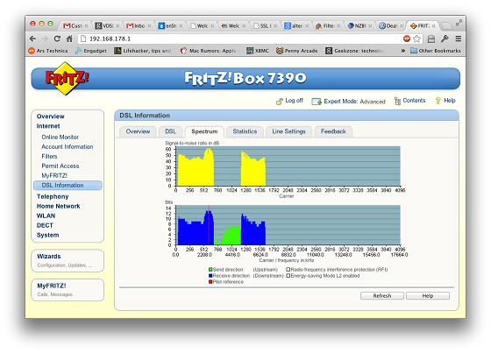Open the Chrome hamburger menu

pos(458,39)
